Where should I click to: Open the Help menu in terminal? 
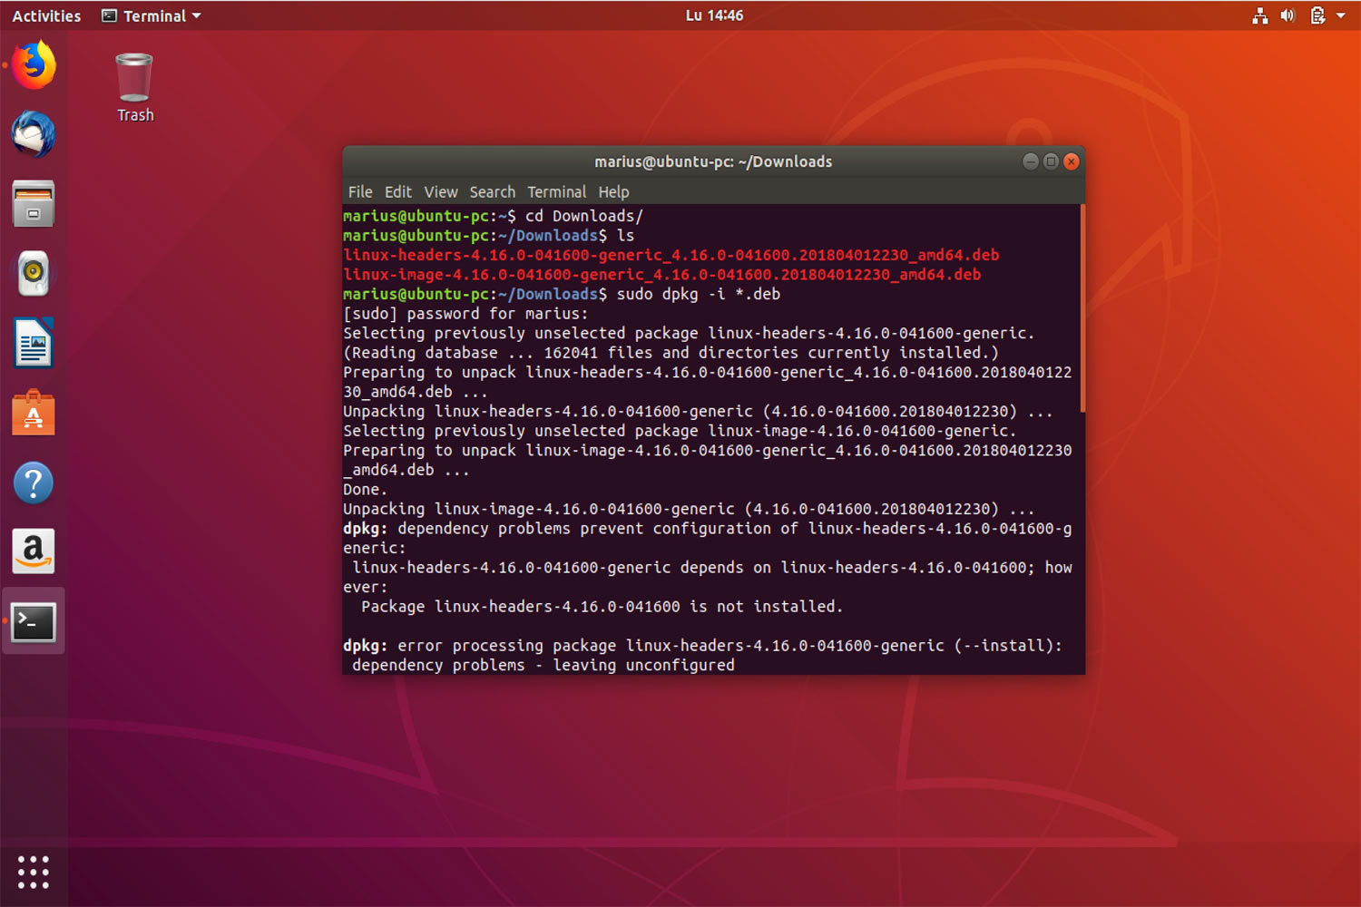pos(613,192)
